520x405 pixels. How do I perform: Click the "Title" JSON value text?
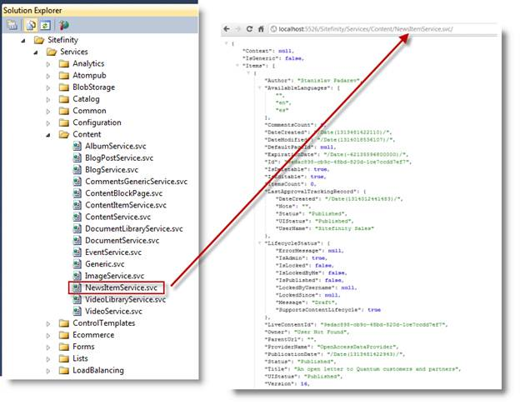pos(377,369)
